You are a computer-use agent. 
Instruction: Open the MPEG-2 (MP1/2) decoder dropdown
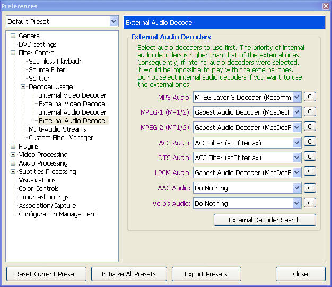[x=296, y=127]
